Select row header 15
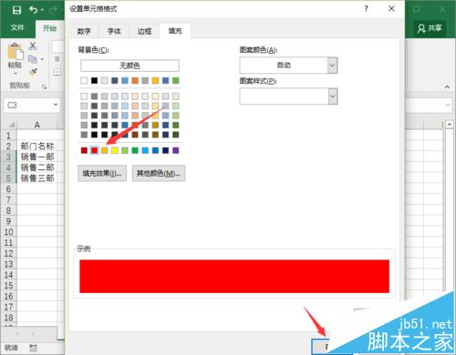This screenshot has width=456, height=355. pyautogui.click(x=8, y=286)
